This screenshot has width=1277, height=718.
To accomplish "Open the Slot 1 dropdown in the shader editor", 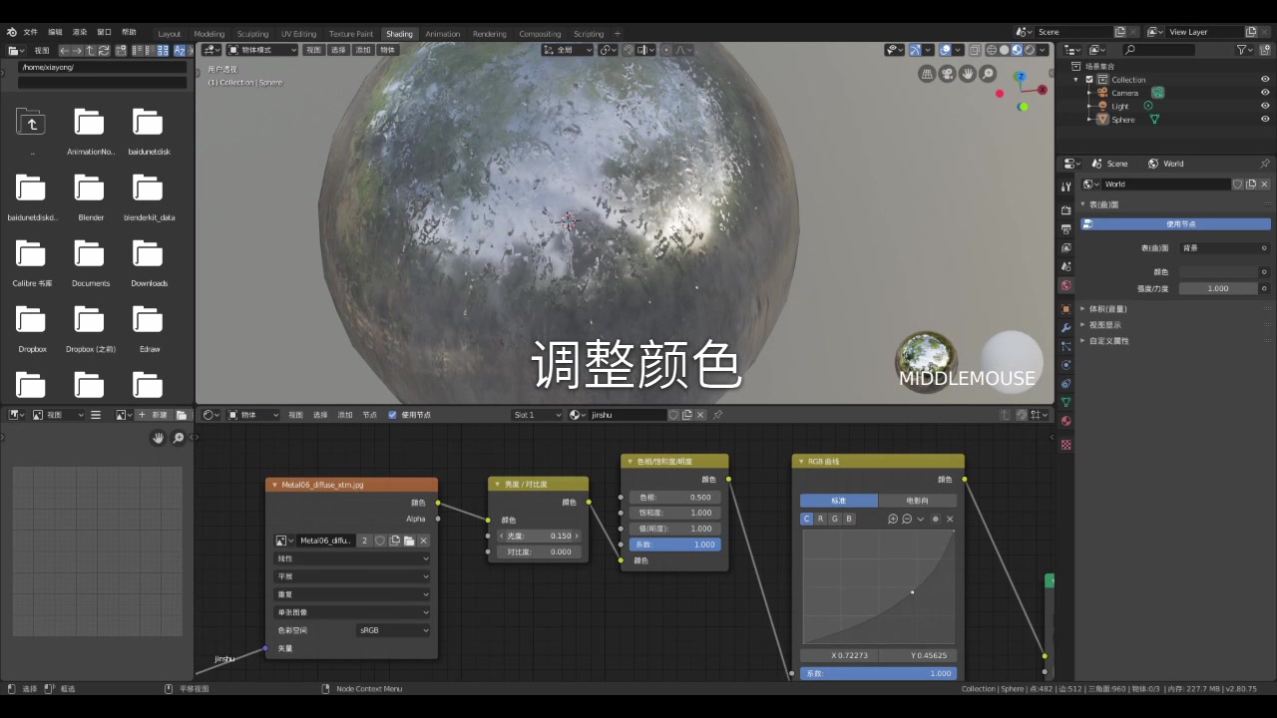I will [536, 414].
